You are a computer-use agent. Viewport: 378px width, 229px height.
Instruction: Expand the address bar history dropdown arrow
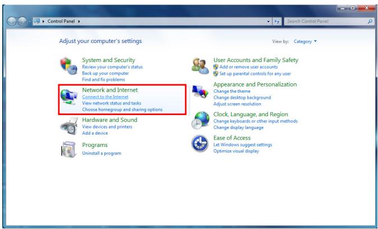268,21
